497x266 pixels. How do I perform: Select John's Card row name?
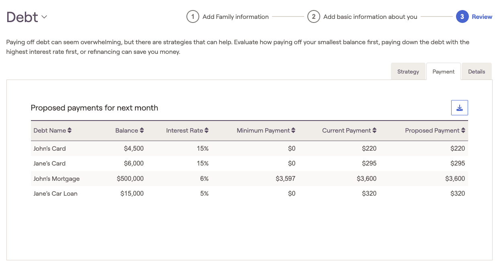click(50, 149)
